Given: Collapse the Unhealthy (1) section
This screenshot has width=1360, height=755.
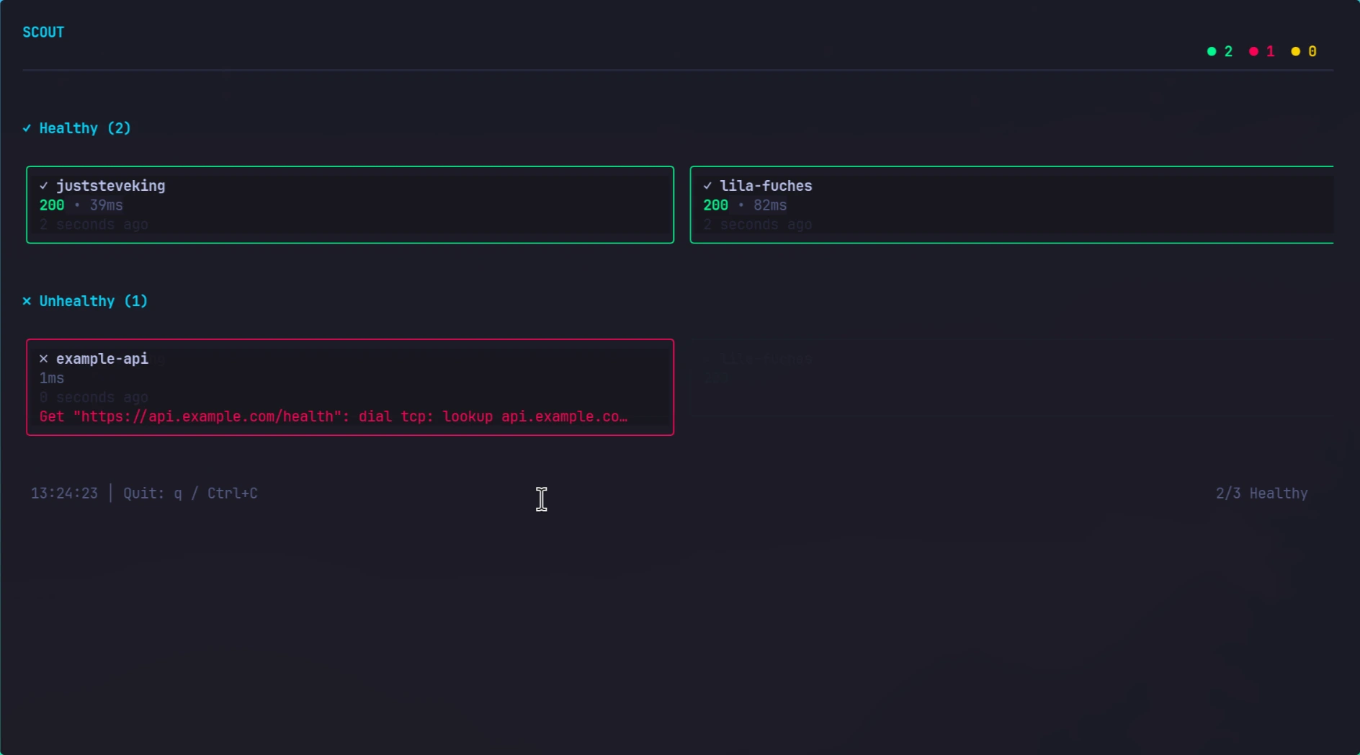Looking at the screenshot, I should pos(93,301).
